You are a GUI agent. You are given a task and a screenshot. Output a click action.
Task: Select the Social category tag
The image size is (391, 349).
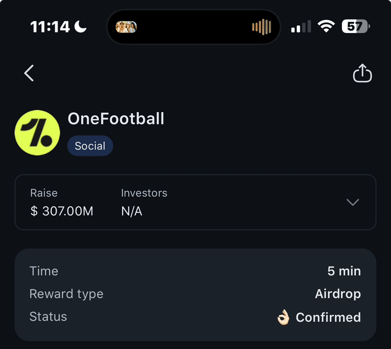[x=90, y=146]
